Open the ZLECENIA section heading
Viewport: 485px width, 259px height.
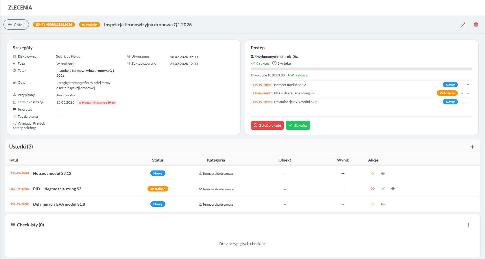(x=20, y=8)
